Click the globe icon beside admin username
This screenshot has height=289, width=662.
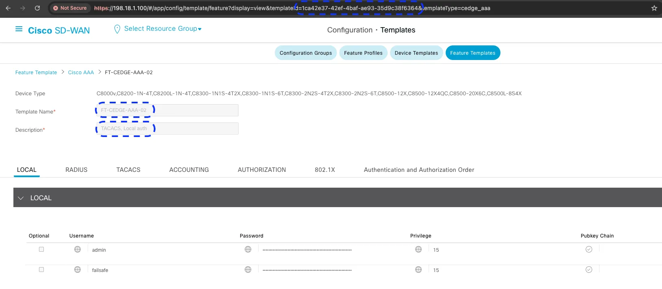coord(78,249)
